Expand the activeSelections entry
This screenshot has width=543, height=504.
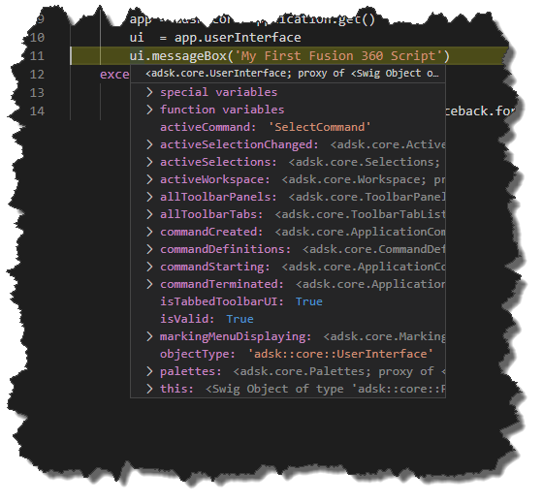[x=149, y=162]
